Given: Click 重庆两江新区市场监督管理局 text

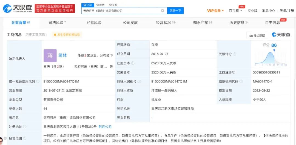Looking at the screenshot, I should [x=172, y=109].
